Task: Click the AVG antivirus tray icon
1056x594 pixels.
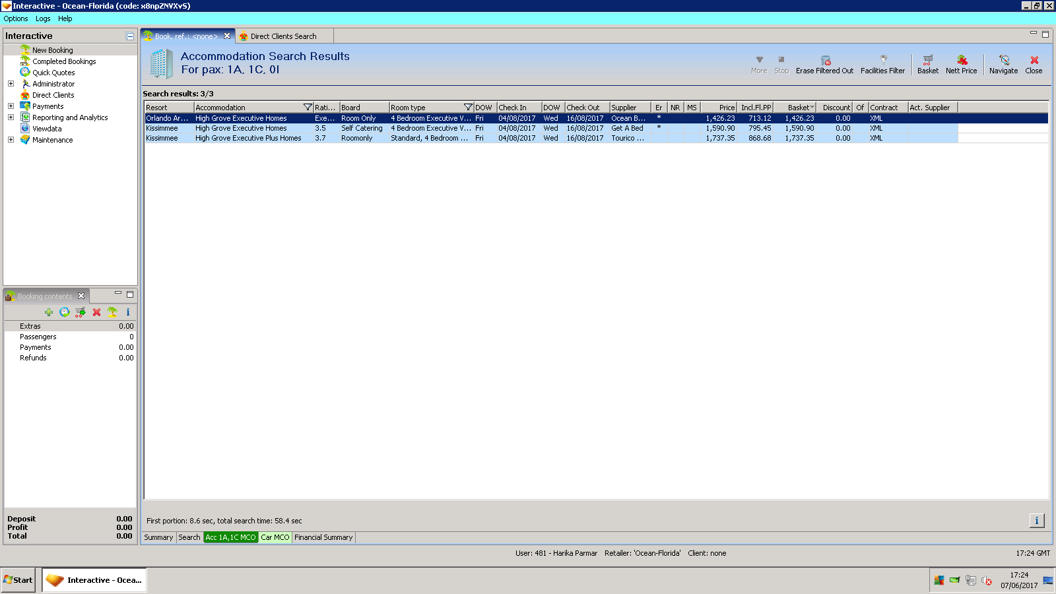Action: pos(939,581)
